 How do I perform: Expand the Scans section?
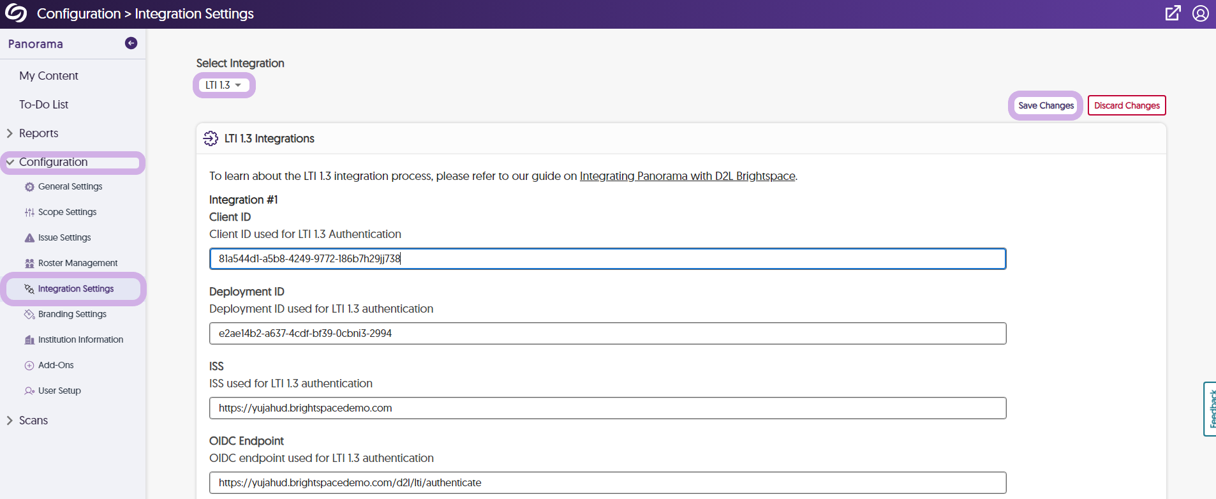[x=33, y=421]
